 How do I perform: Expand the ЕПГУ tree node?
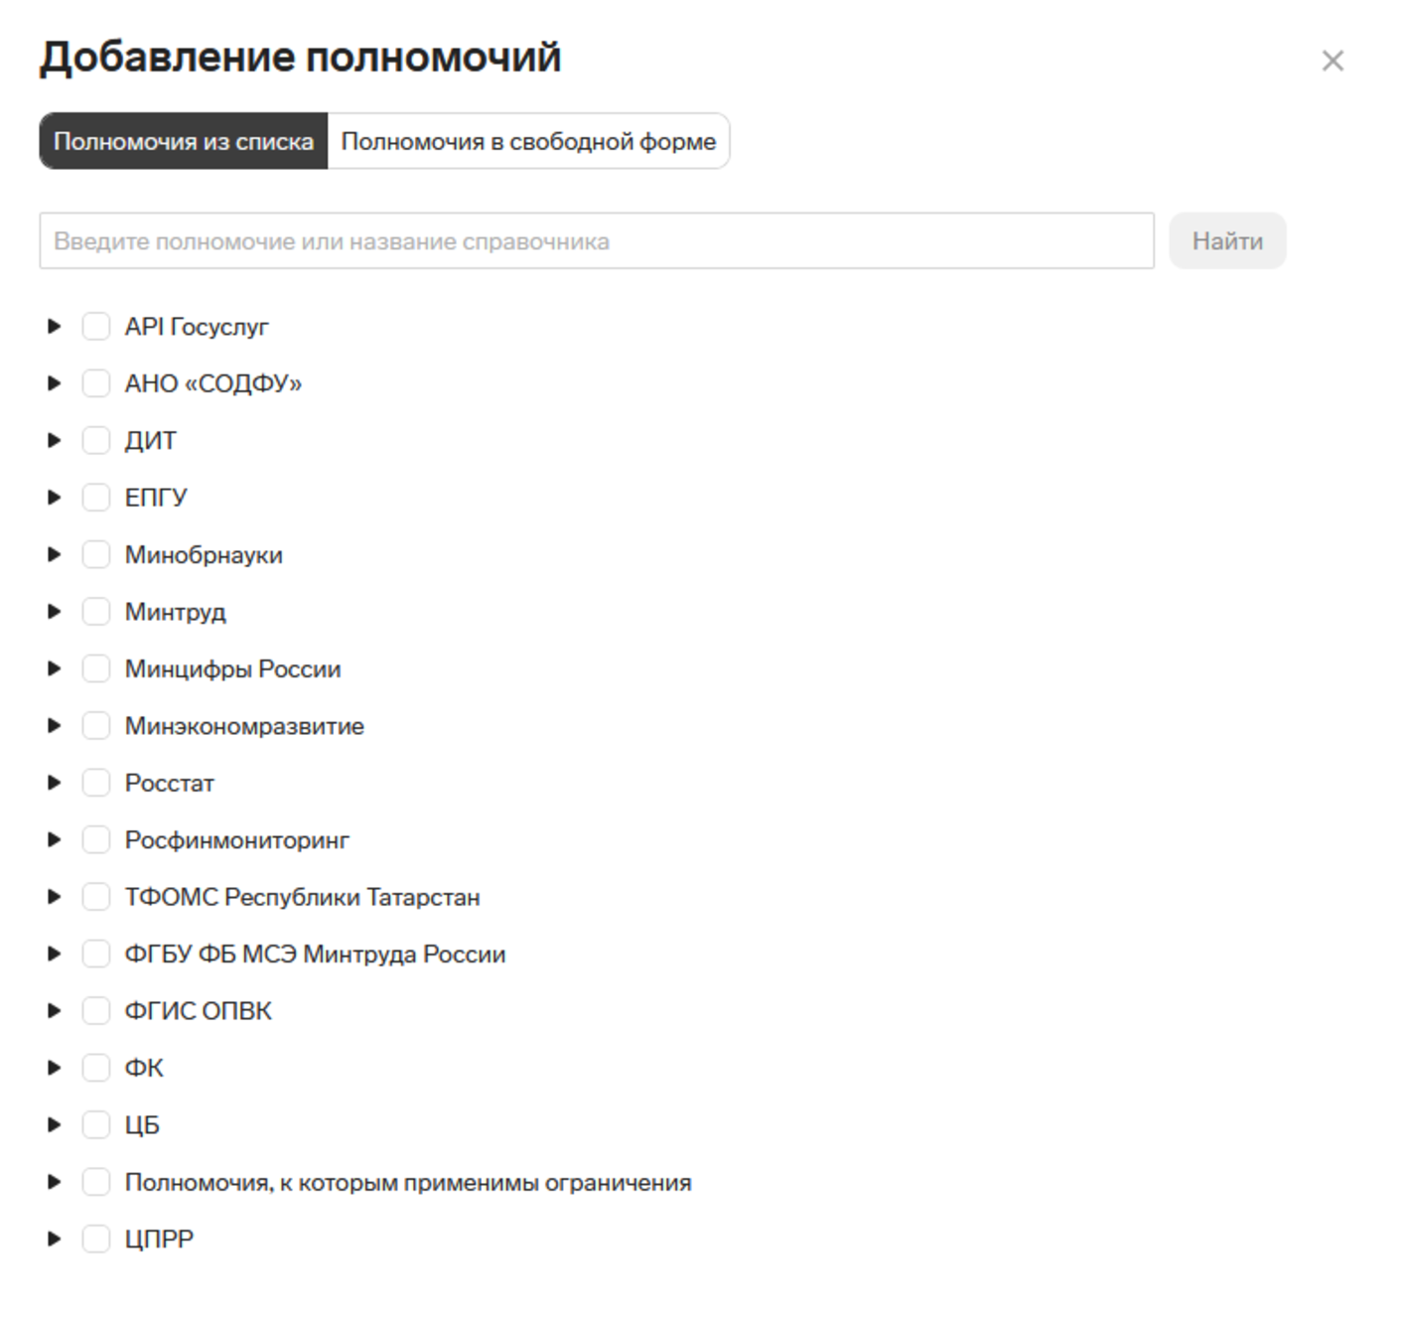pos(55,497)
